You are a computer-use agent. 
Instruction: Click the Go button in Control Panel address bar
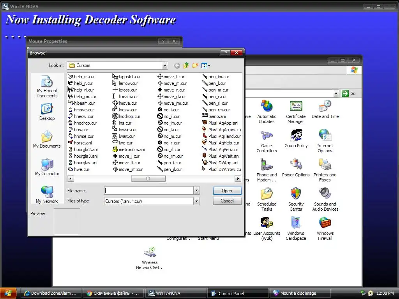click(349, 93)
